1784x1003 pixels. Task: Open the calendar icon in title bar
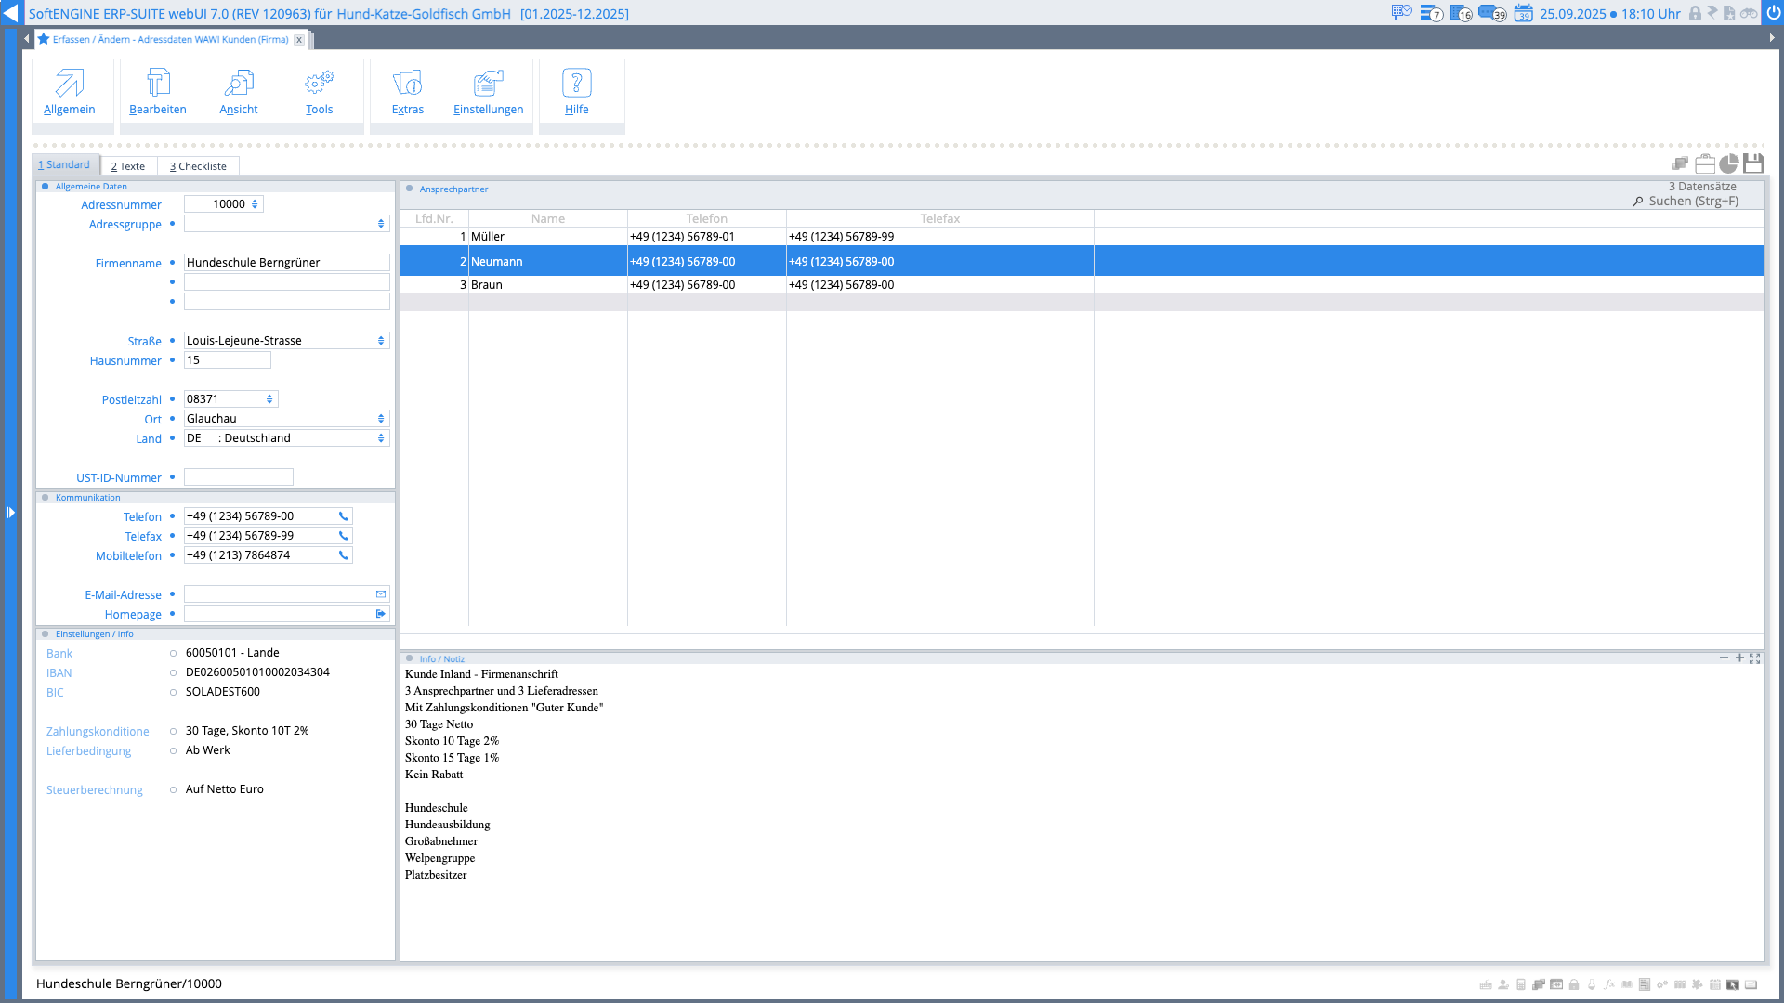(1524, 13)
